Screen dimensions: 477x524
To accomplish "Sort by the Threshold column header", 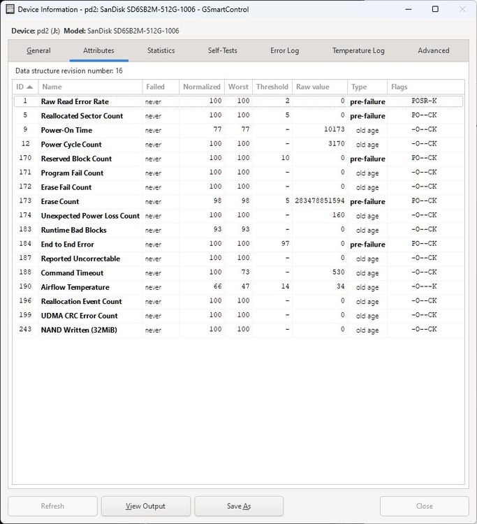I will click(272, 87).
